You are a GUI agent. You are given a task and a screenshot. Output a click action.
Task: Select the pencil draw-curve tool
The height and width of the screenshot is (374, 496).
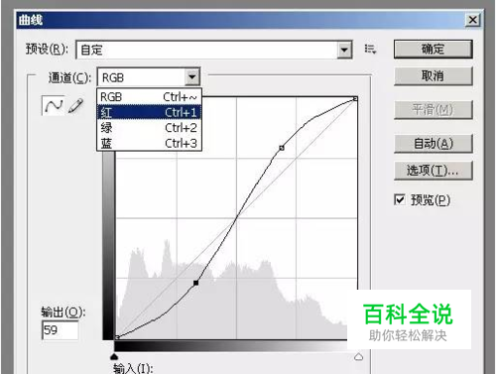(x=75, y=106)
